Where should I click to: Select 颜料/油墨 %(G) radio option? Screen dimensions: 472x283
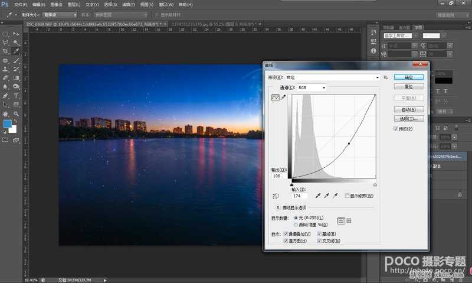point(296,225)
